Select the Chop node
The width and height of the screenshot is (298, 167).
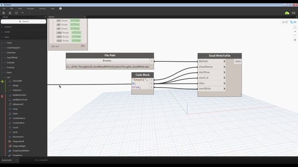point(15,109)
